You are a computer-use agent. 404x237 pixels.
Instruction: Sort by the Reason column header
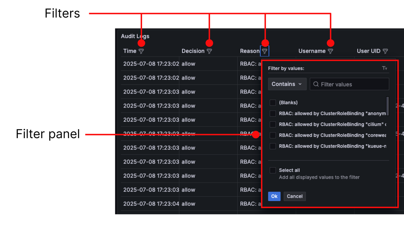click(249, 51)
